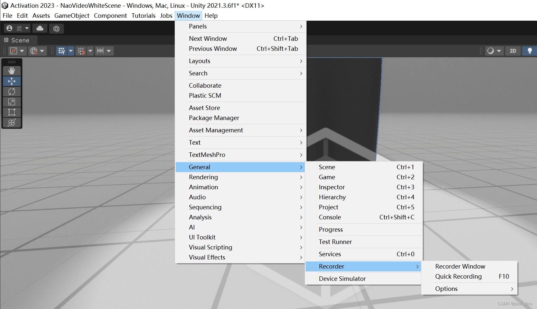
Task: Expand the Audio submenu
Action: point(240,197)
